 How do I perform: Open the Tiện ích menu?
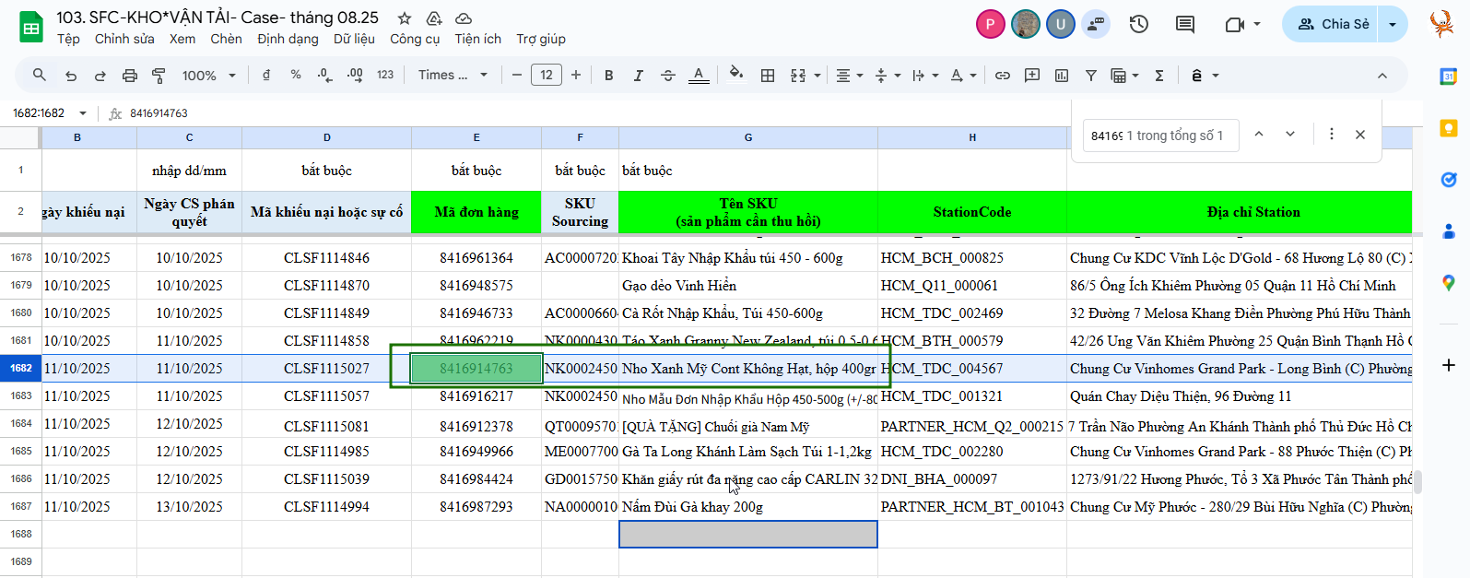(x=477, y=39)
